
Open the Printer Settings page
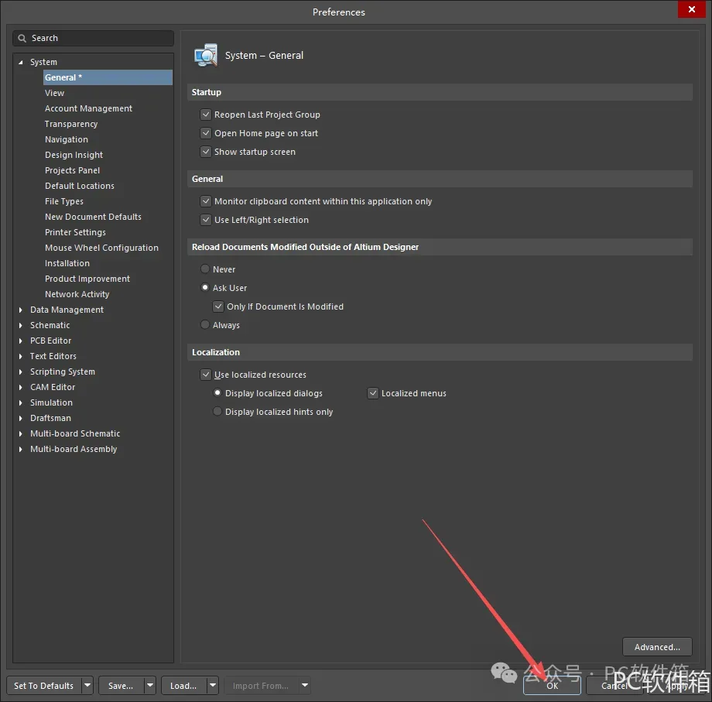click(x=75, y=232)
